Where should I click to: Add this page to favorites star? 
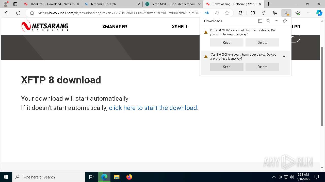(227, 13)
